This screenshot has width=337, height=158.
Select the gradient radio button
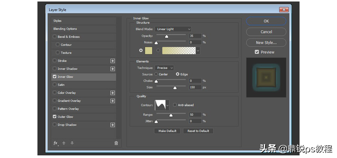point(158,50)
